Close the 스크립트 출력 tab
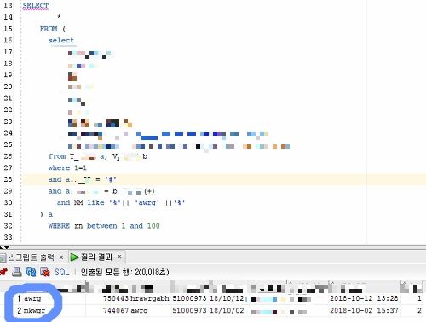426x322 pixels. [x=61, y=257]
